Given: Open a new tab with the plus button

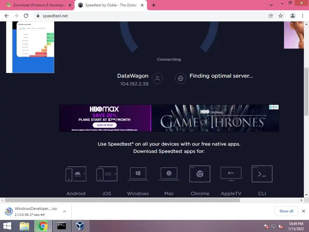Looking at the screenshot, I should pos(154,5).
